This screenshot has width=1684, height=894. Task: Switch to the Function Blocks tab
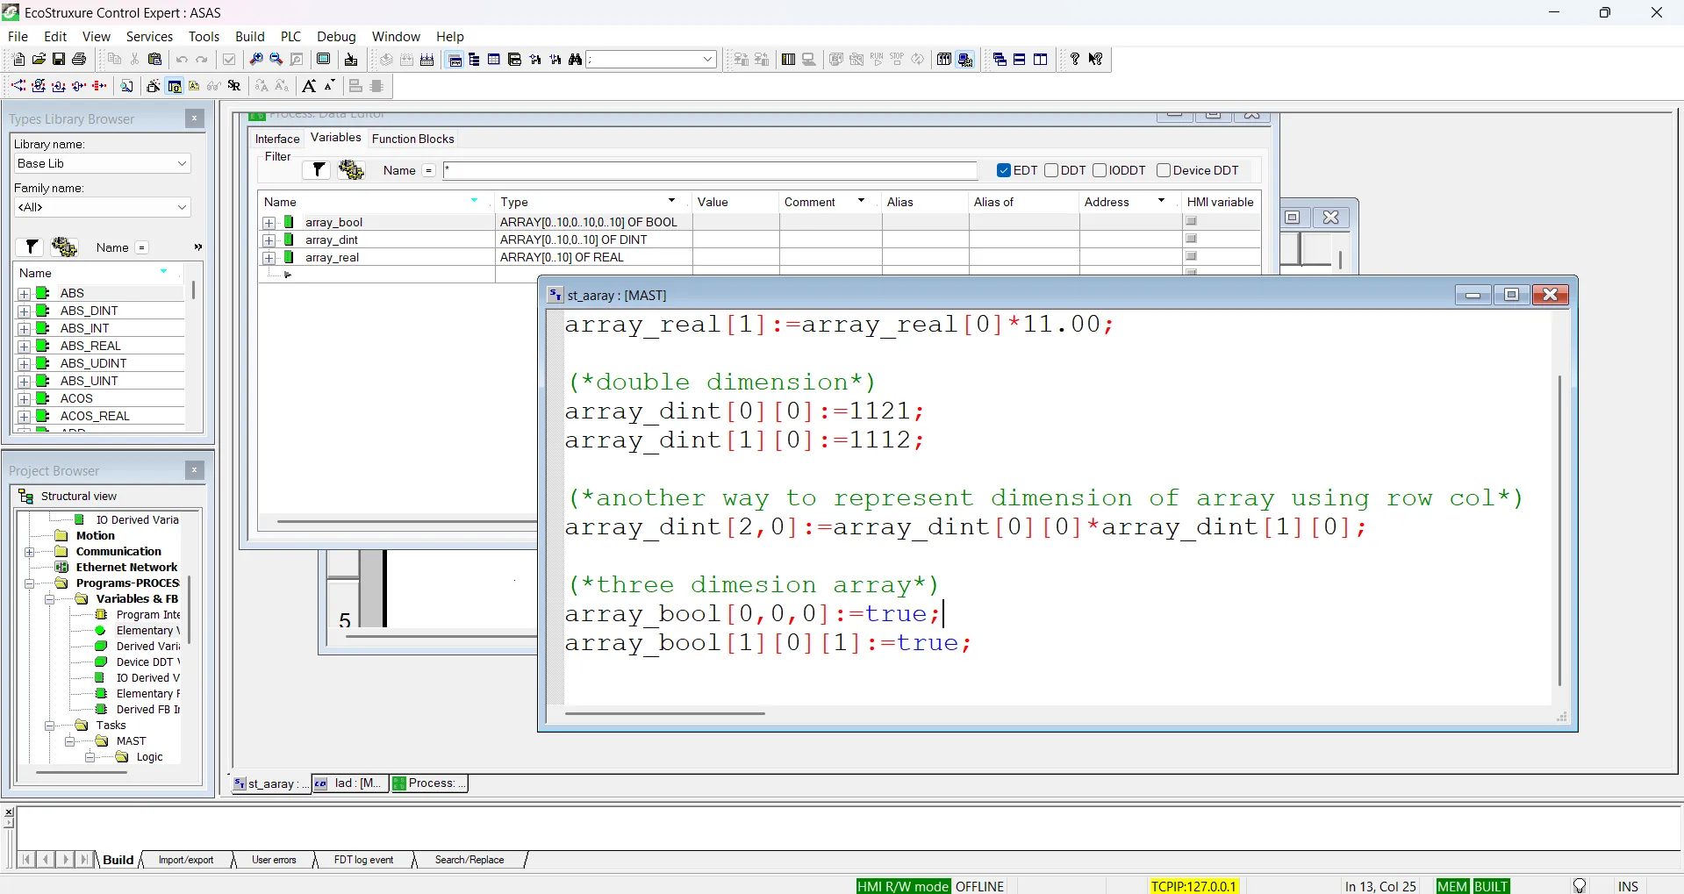click(x=412, y=139)
